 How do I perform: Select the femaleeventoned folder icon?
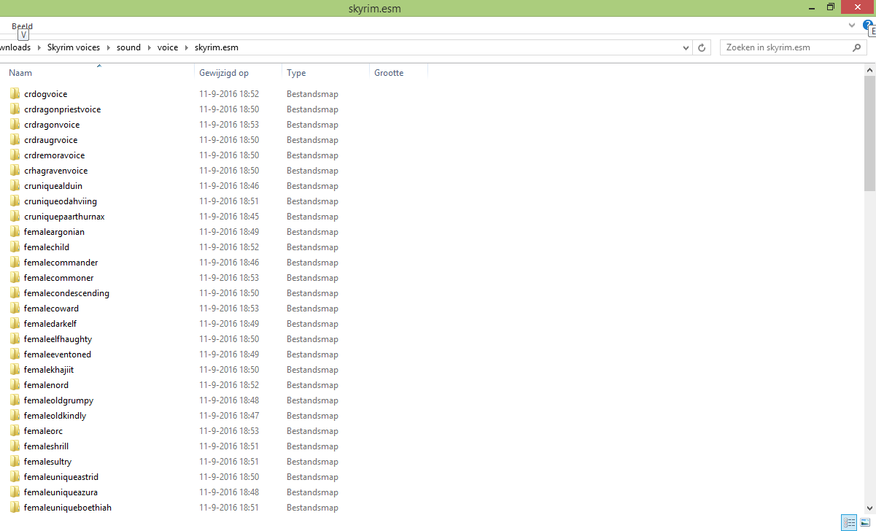15,354
